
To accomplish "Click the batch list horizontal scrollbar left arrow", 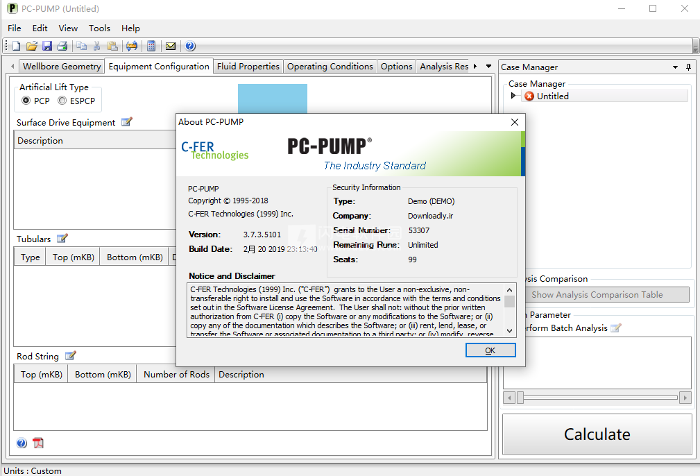I will [x=509, y=398].
